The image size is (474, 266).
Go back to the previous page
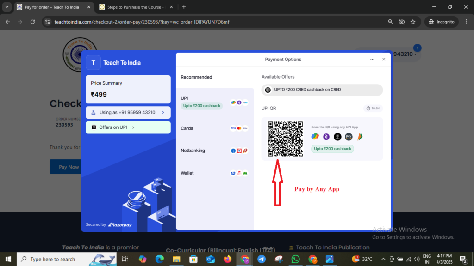(x=7, y=22)
